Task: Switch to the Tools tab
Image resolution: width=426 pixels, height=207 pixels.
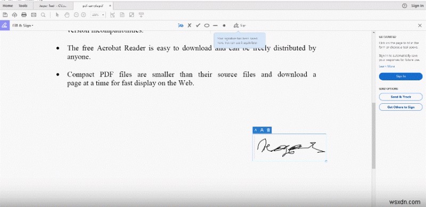Action: (x=23, y=6)
